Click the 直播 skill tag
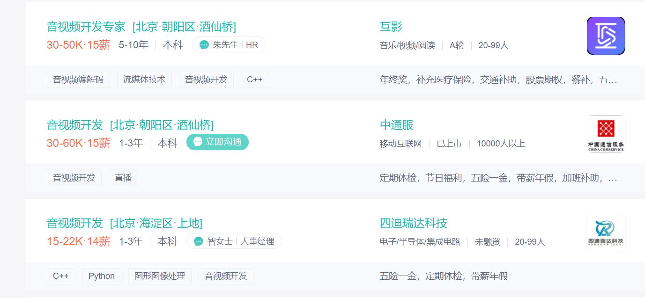The image size is (645, 298). point(123,178)
